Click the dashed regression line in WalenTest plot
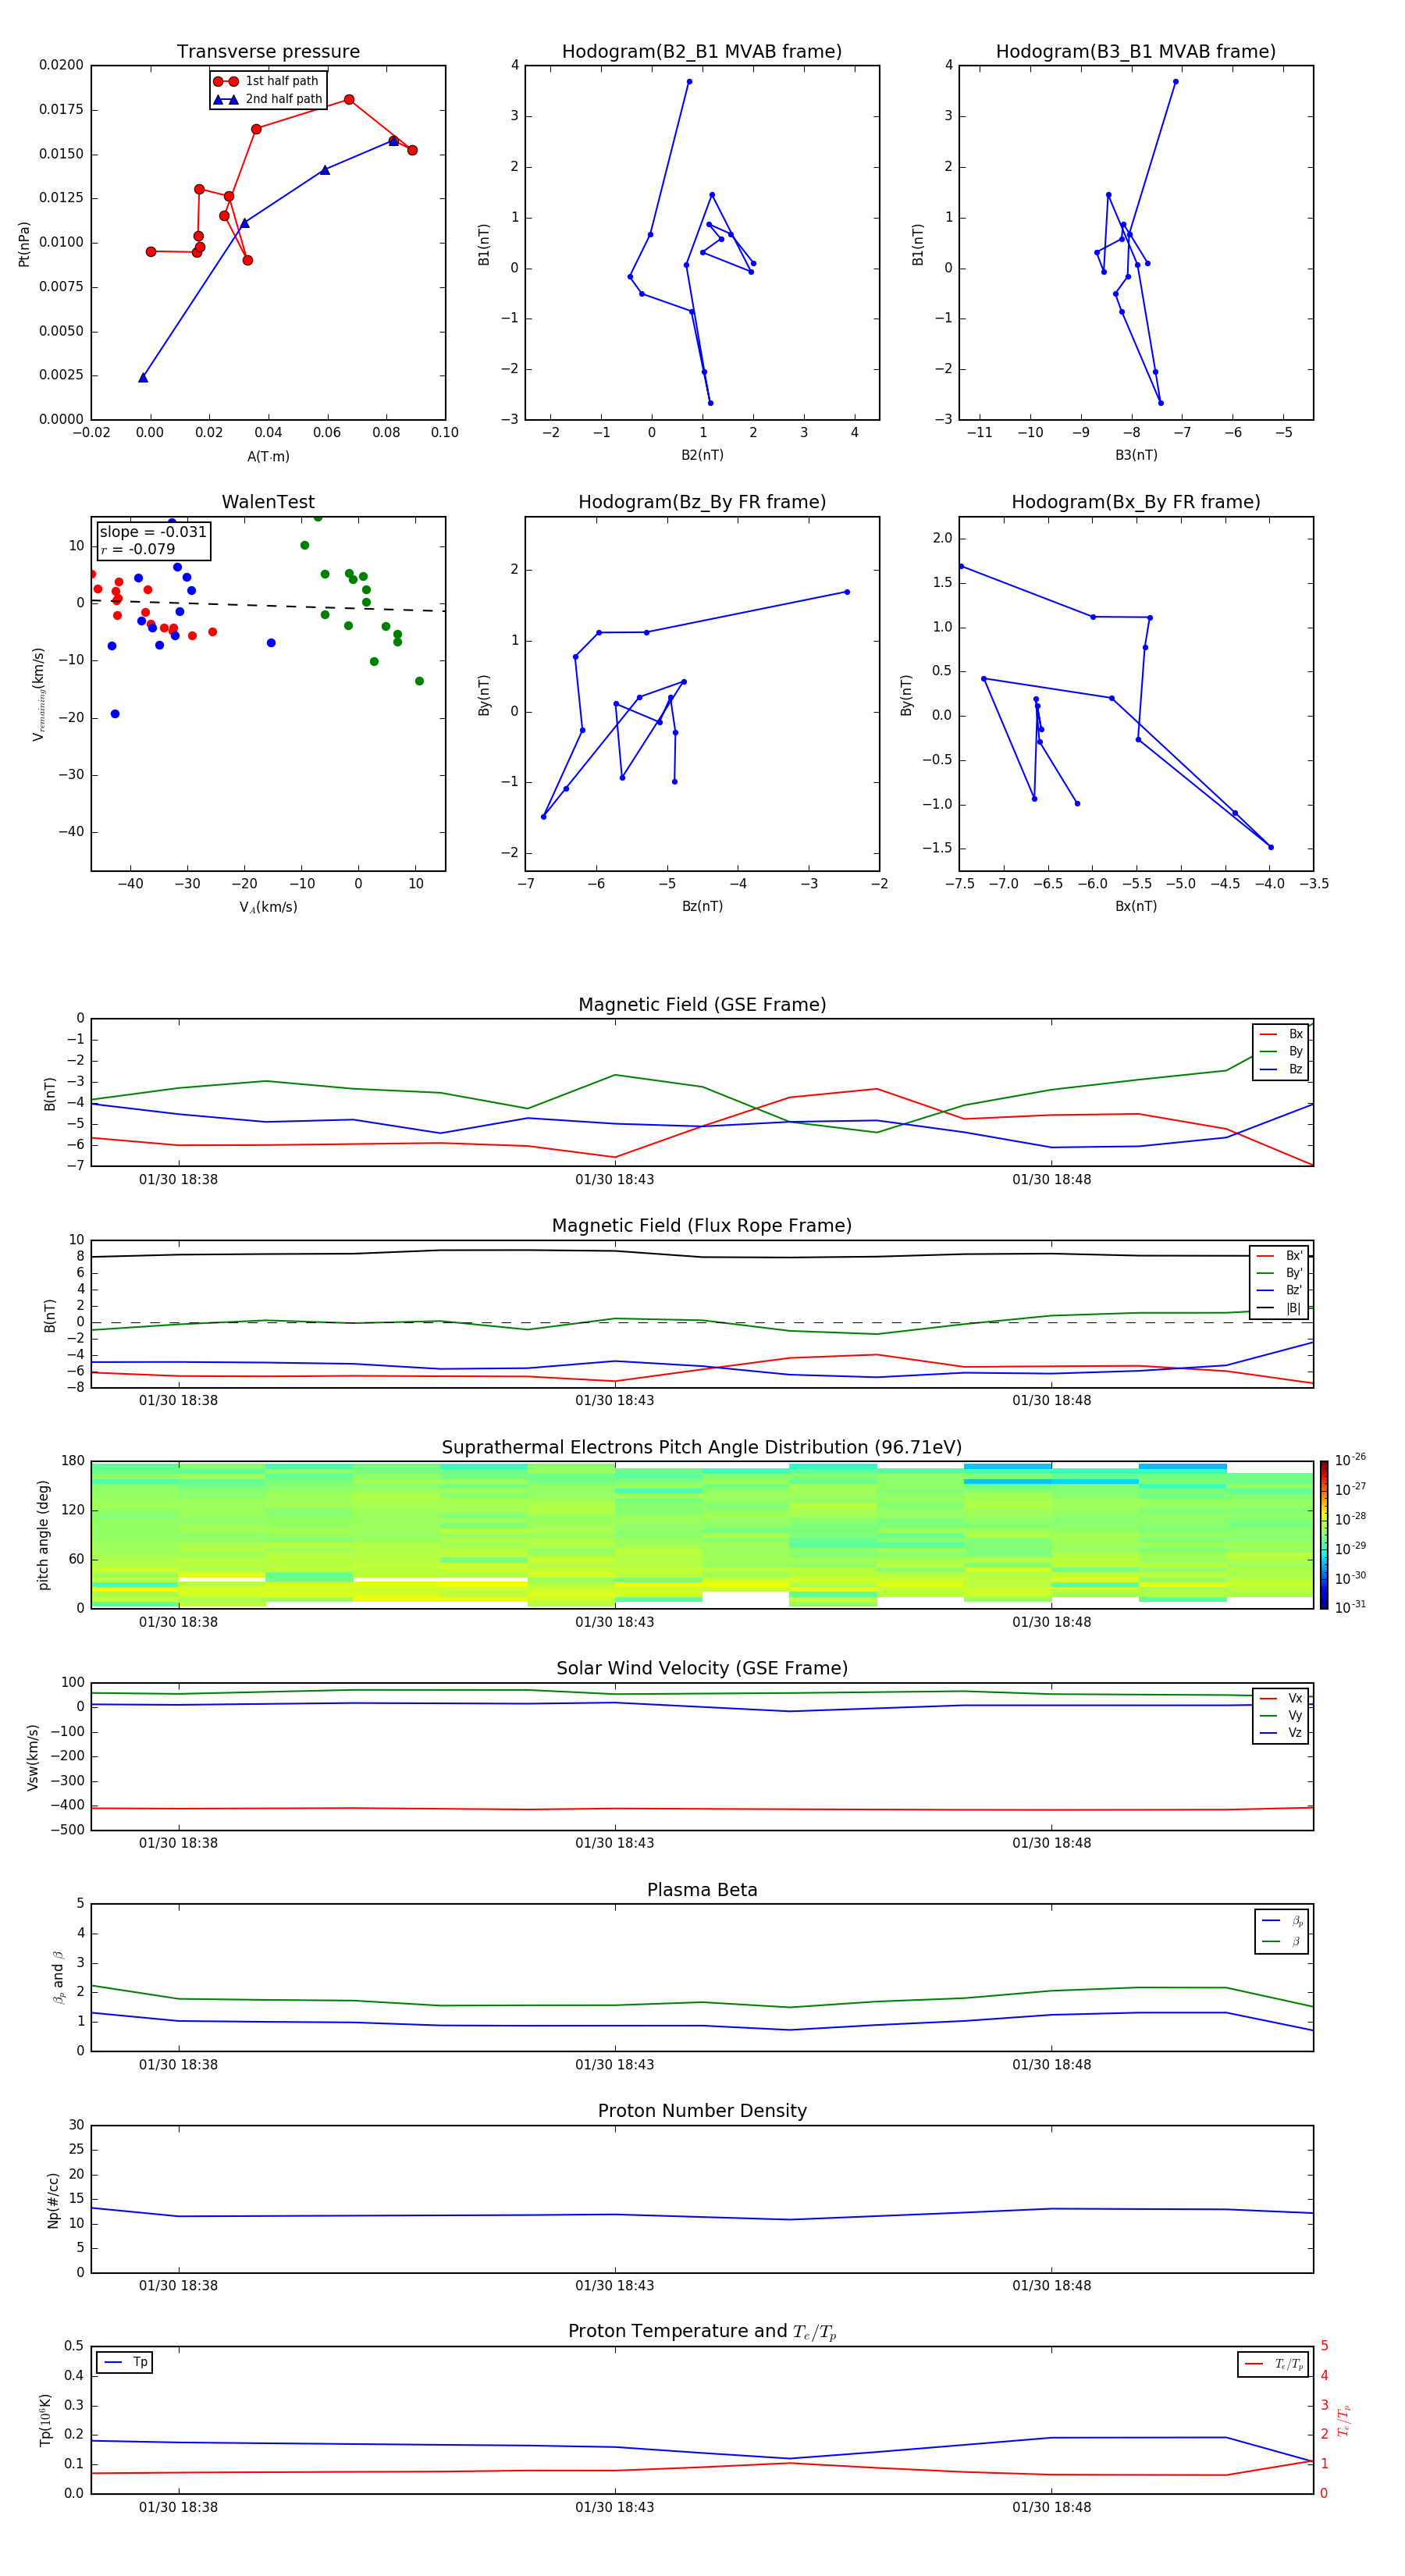The width and height of the screenshot is (1405, 2576). [x=268, y=605]
